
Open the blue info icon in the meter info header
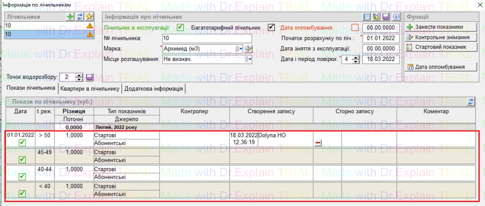click(396, 17)
